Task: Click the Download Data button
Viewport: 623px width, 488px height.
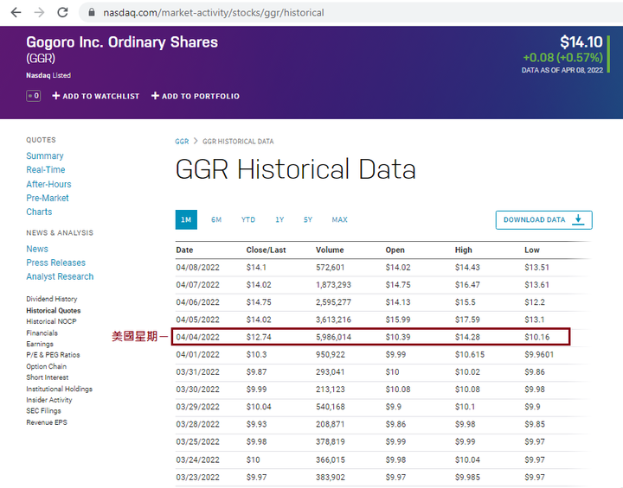Action: click(x=544, y=219)
